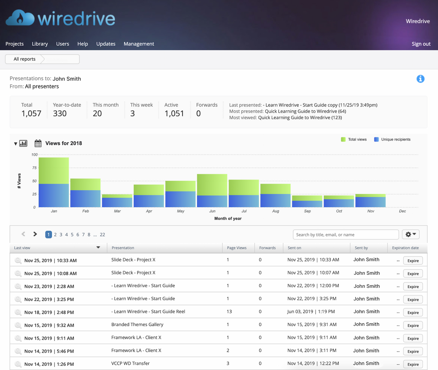Sort by Presentation column header
Screen dimensions: 438x370
coord(123,247)
